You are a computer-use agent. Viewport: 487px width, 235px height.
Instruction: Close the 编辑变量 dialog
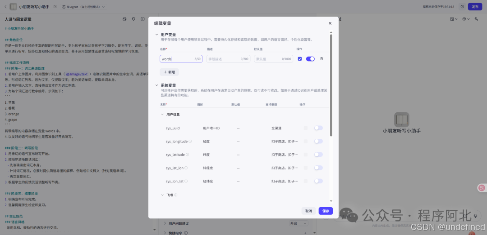(x=330, y=23)
